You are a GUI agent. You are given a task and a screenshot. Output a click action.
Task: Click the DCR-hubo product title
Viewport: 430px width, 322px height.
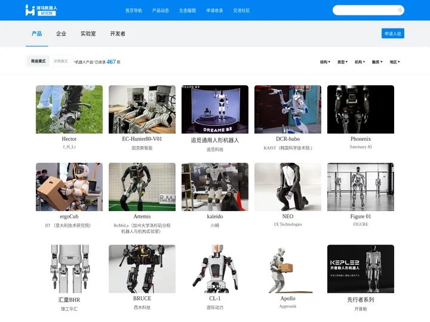[x=288, y=139]
